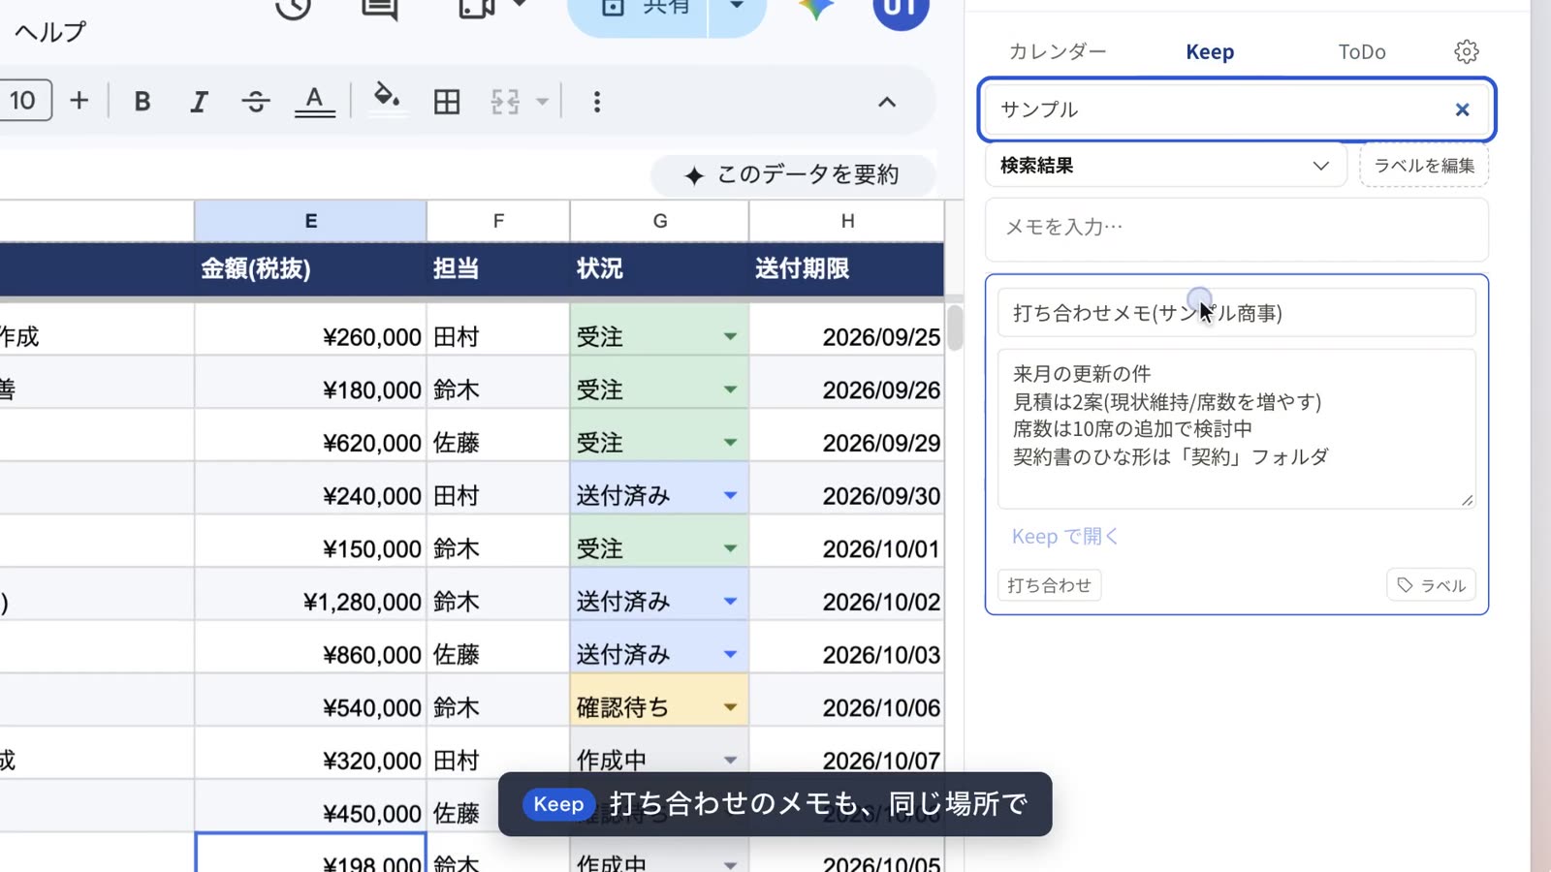Open cell fill color picker
1551x872 pixels.
[388, 100]
